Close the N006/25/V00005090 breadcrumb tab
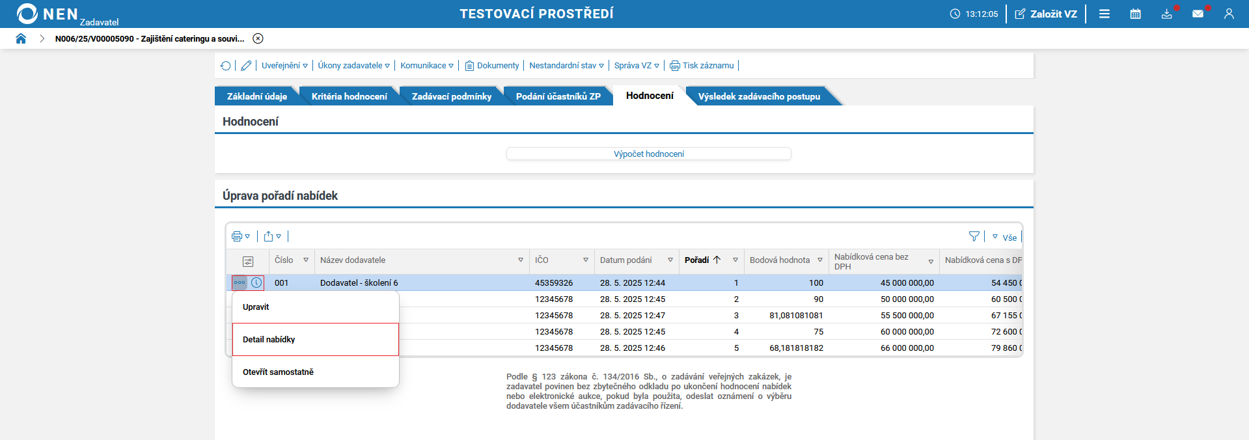 point(258,38)
